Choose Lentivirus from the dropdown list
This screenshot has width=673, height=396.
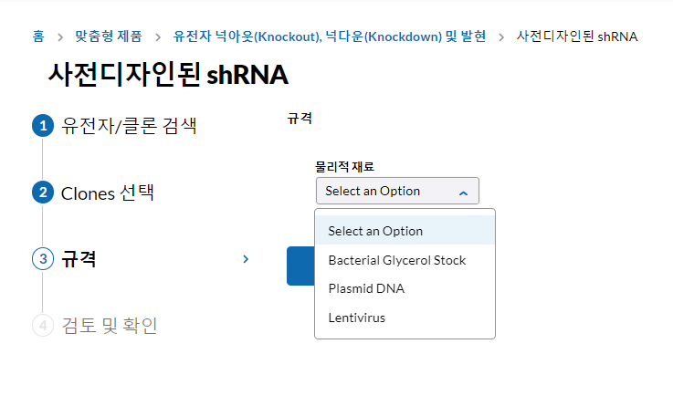tap(356, 318)
